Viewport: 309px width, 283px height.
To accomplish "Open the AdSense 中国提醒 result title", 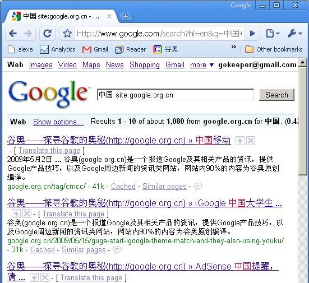I will [142, 266].
